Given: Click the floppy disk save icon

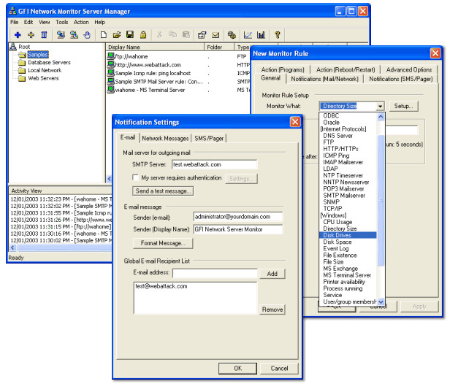Looking at the screenshot, I should 130,35.
